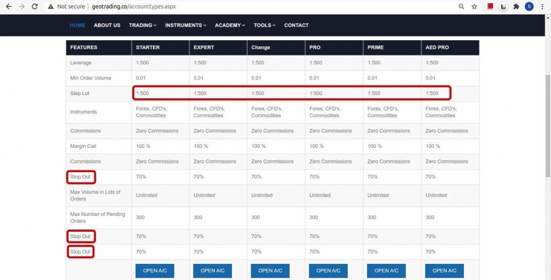Click the geotrading.co address bar URL

(134, 6)
